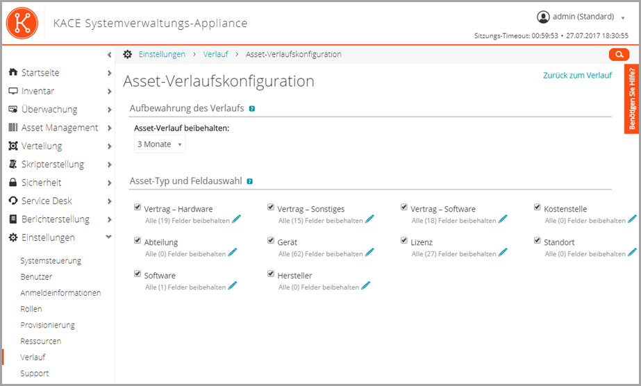Edit fields for Vertrag – Hardware
Image resolution: width=641 pixels, height=386 pixels.
tap(236, 219)
